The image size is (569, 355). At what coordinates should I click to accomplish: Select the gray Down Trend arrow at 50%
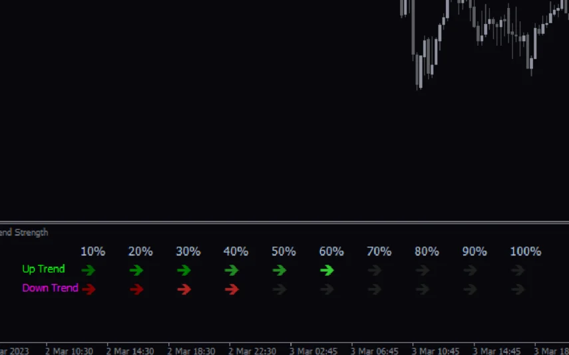[280, 289]
